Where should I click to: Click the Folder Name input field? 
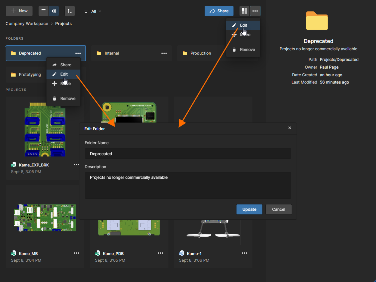pyautogui.click(x=188, y=153)
